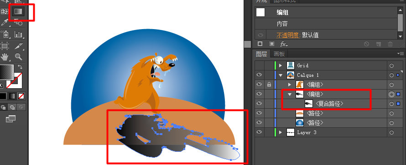Click the Grid layer thumbnail
406x165 pixels.
(x=291, y=65)
